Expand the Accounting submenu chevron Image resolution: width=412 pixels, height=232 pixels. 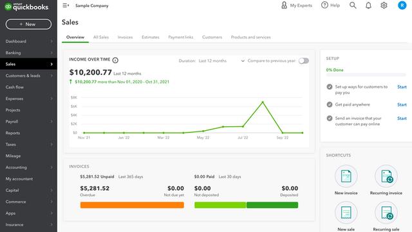(51, 168)
